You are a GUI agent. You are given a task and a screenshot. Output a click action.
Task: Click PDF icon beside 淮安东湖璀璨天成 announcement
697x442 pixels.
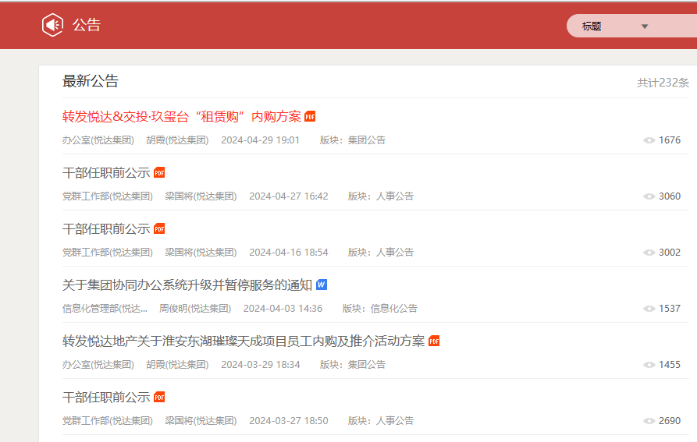[x=434, y=341]
